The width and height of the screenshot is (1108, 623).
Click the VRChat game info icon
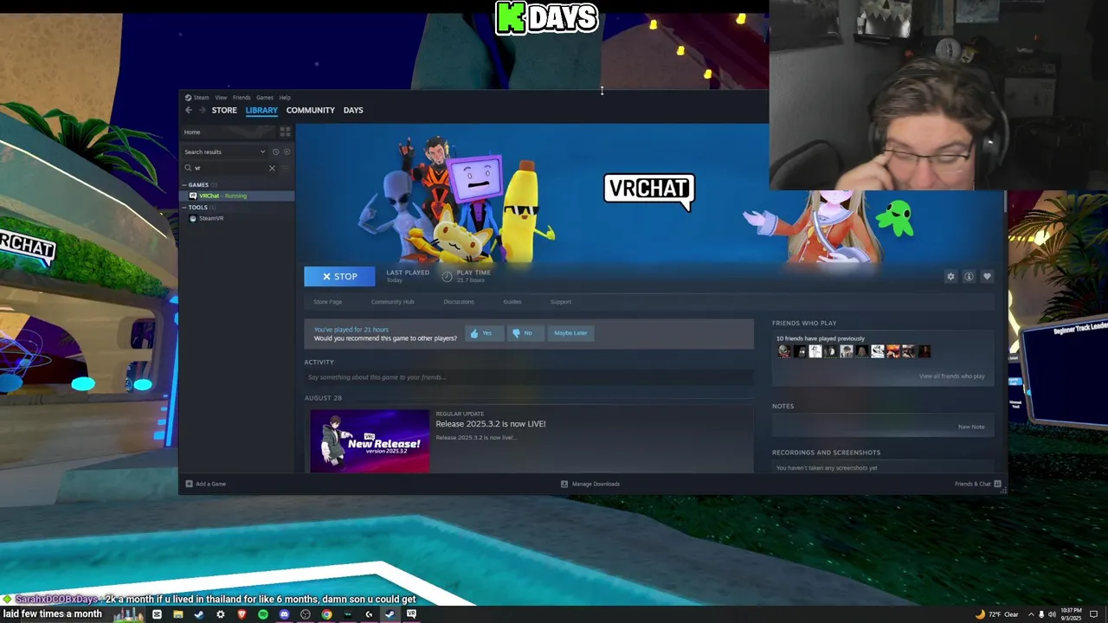[969, 276]
